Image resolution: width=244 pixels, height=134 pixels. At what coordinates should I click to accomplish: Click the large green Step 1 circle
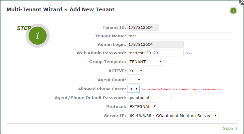coord(38,35)
